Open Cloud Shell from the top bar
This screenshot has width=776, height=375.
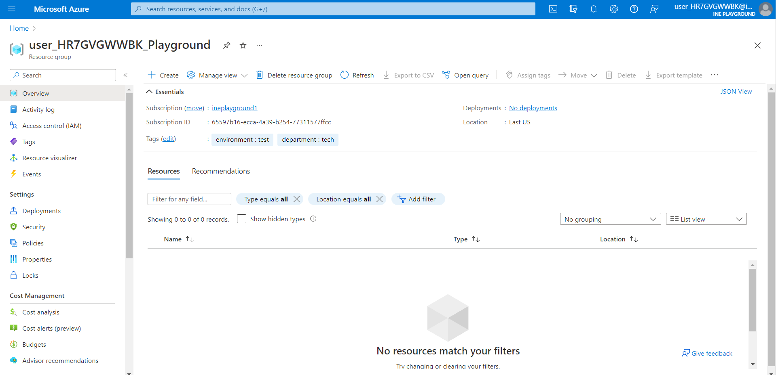click(x=553, y=9)
